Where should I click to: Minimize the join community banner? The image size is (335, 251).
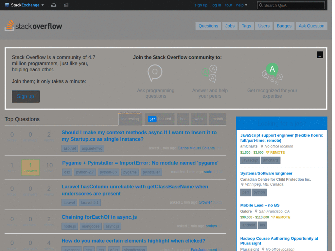[320, 55]
